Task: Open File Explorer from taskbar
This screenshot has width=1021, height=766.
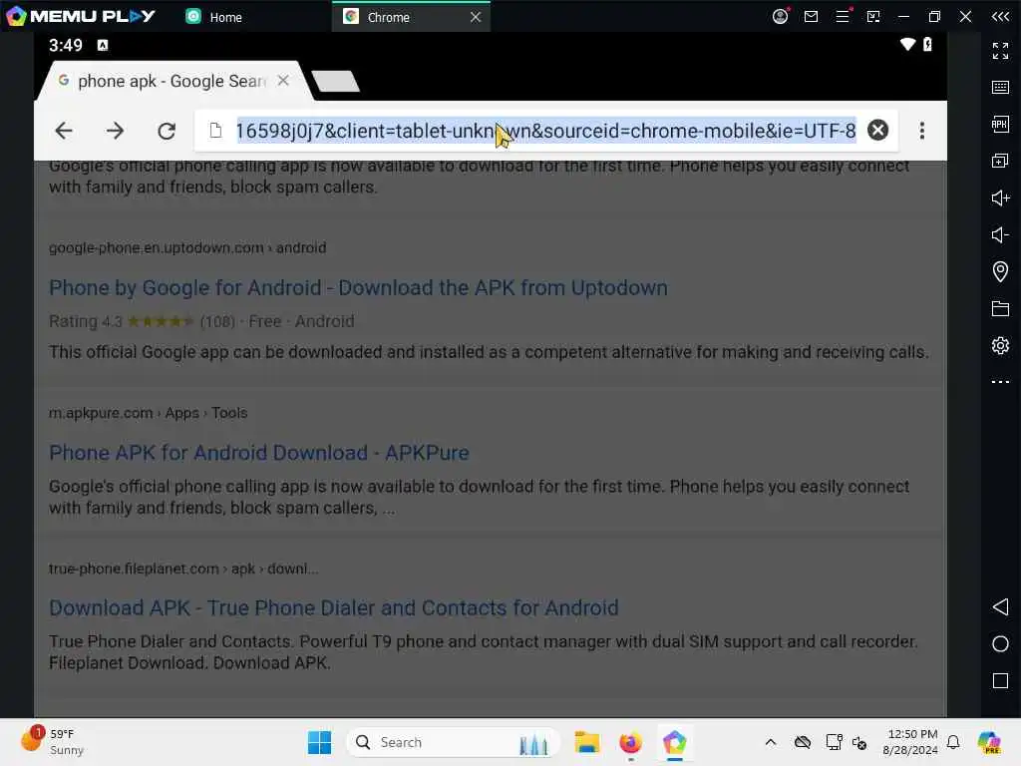Action: pyautogui.click(x=586, y=742)
